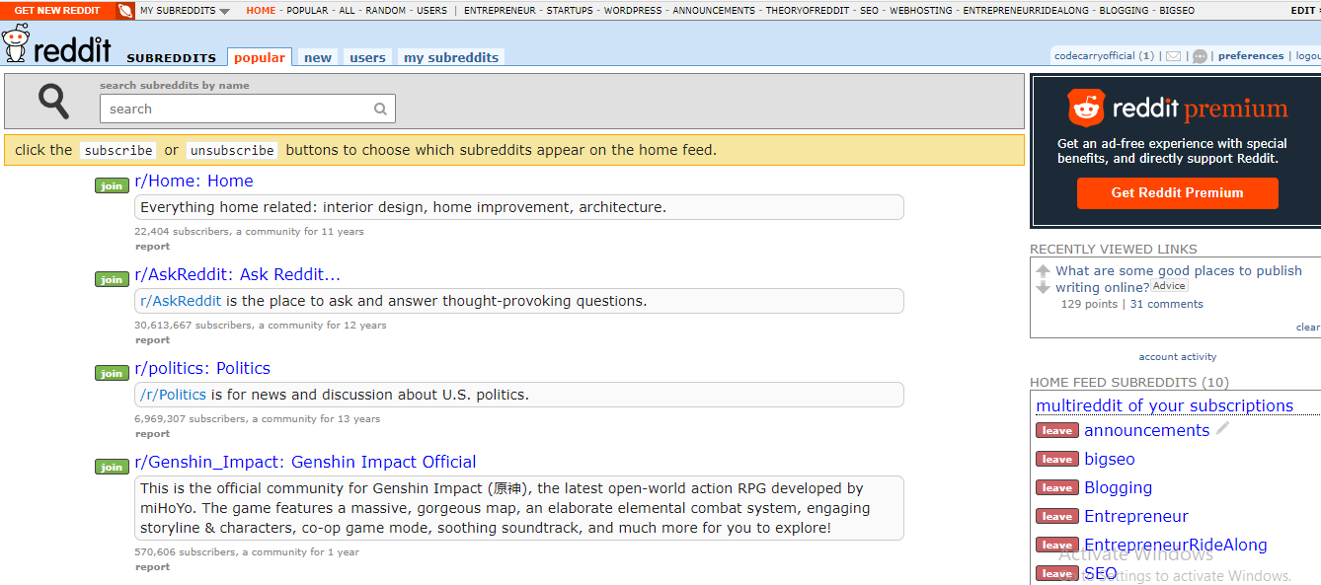Open multireddit of your subscriptions
This screenshot has height=585, width=1321.
pos(1164,405)
